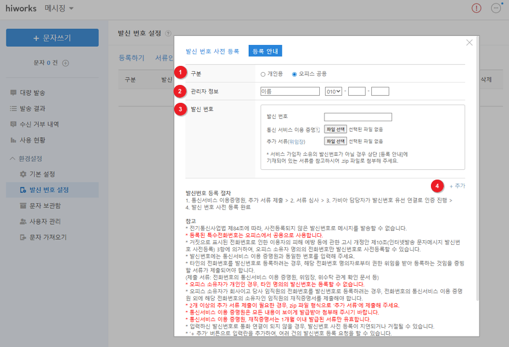
Task: Switch to the 등록 안내 tab
Action: (264, 51)
